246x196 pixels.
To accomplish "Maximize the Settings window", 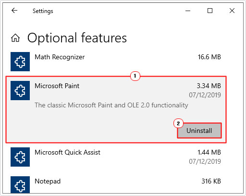I will coord(210,11).
